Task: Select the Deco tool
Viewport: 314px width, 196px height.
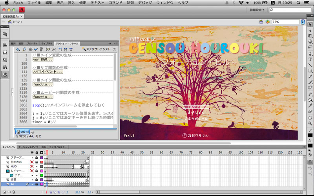Action: tap(310, 87)
